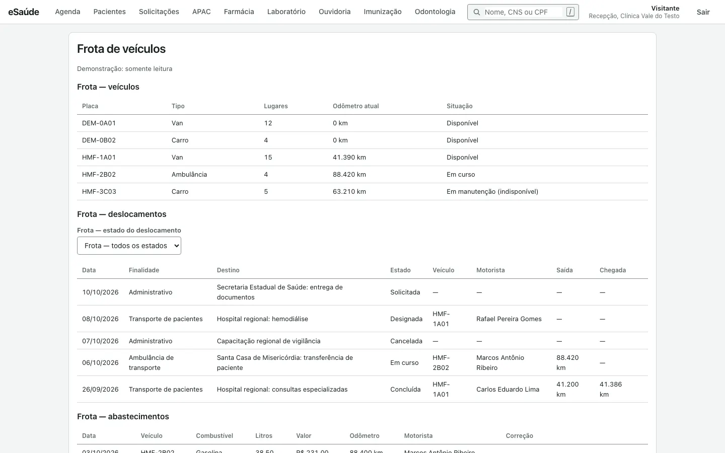Open the Farmácia section

(x=239, y=12)
